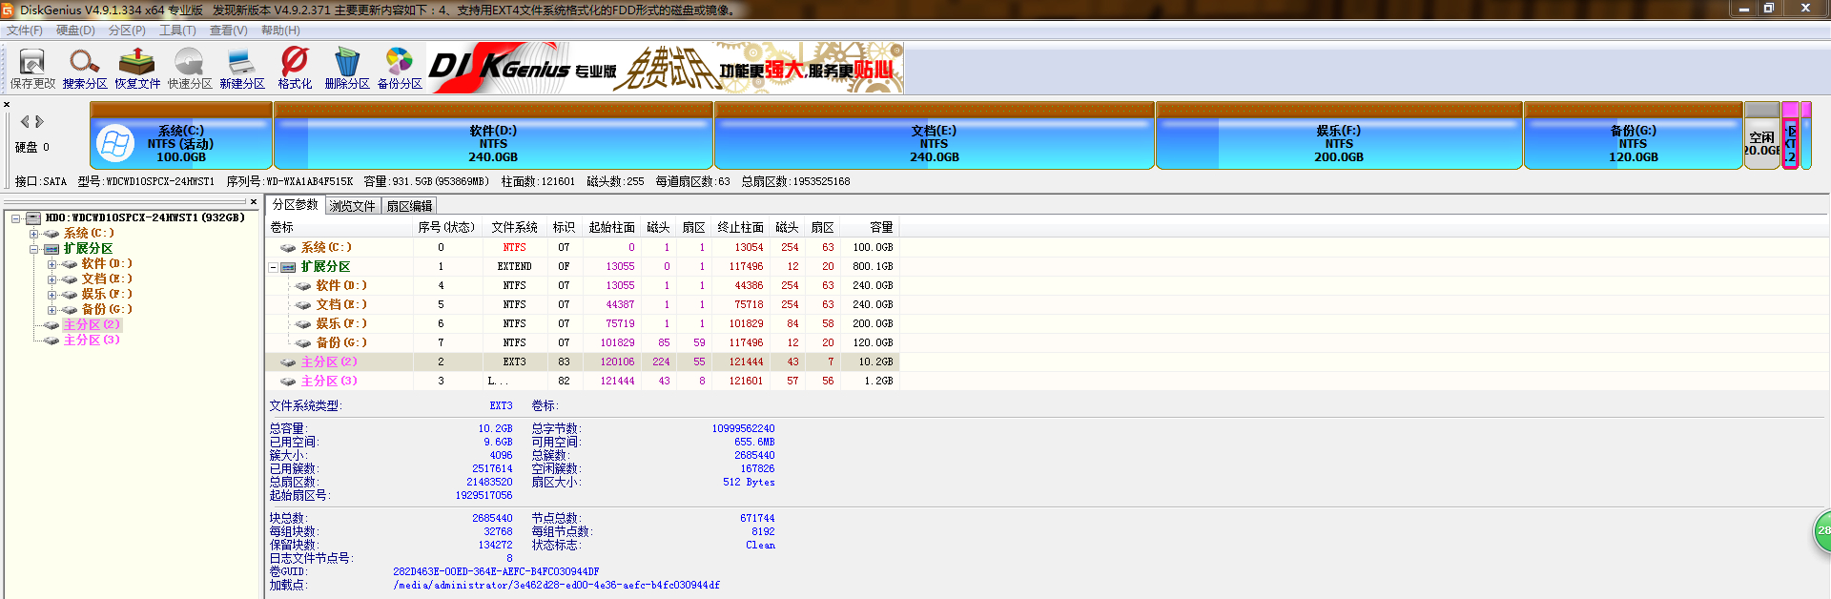
Task: Click the 保存更改 save changes toolbar icon
Action: point(32,69)
